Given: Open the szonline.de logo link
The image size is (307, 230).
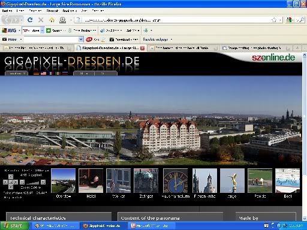Looking at the screenshot, I should pos(273,57).
